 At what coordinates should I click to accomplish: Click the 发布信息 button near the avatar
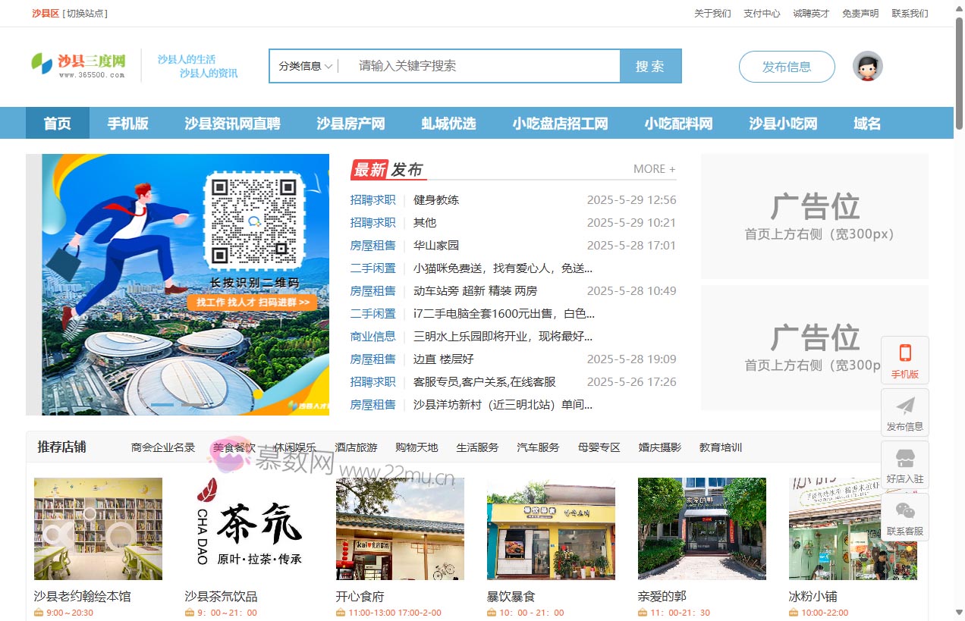[787, 67]
